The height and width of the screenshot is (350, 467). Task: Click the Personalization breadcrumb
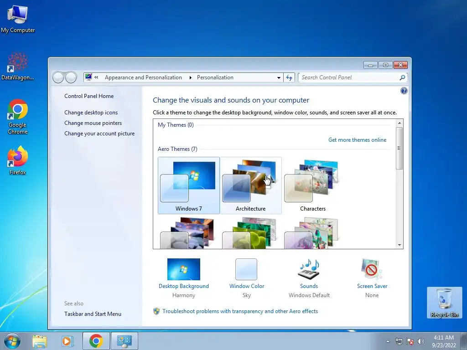pos(215,77)
